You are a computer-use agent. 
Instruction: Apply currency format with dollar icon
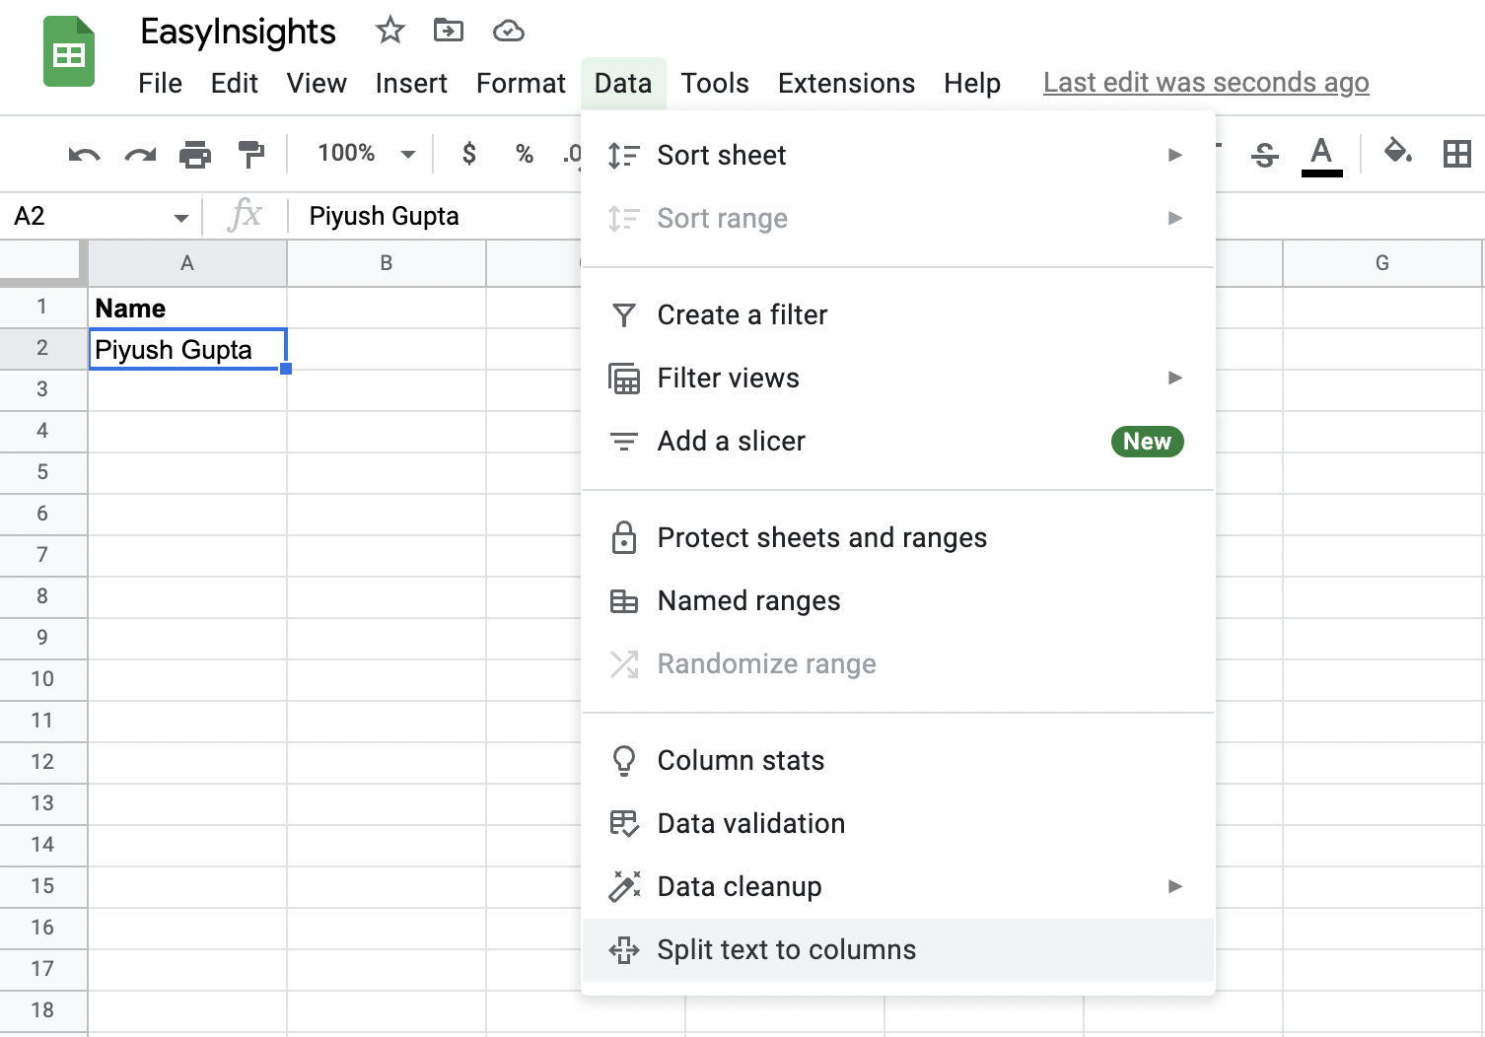coord(468,155)
